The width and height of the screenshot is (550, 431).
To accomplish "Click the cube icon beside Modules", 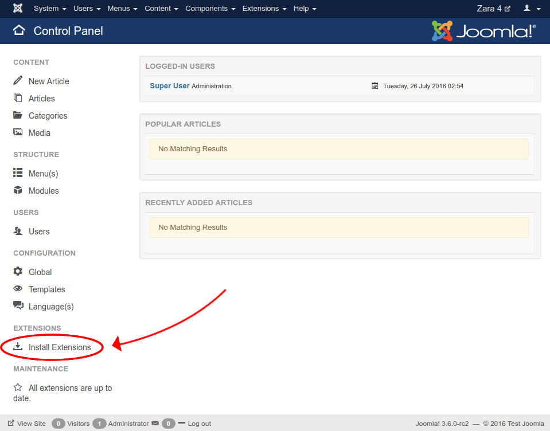I will (x=18, y=190).
